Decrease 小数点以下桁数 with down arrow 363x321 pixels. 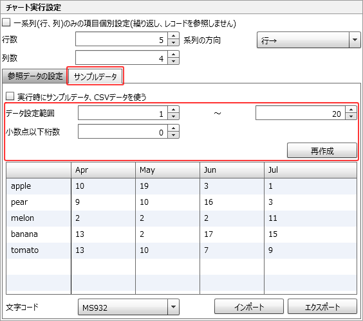coord(173,135)
